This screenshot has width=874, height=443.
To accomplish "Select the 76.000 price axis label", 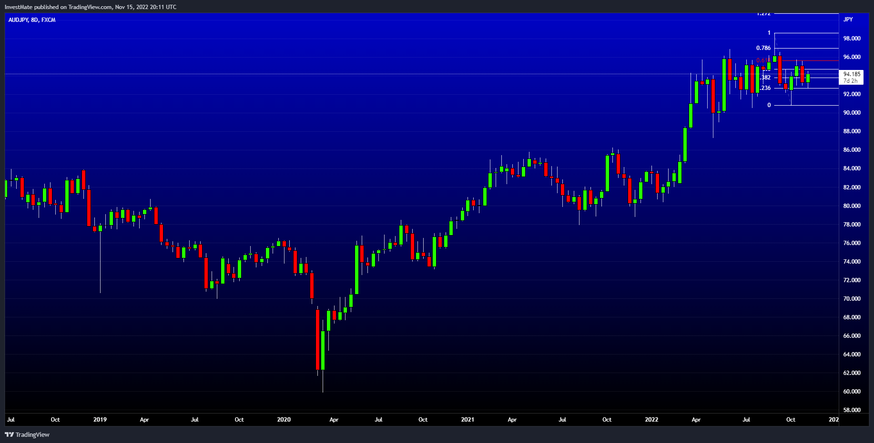I will pos(852,243).
